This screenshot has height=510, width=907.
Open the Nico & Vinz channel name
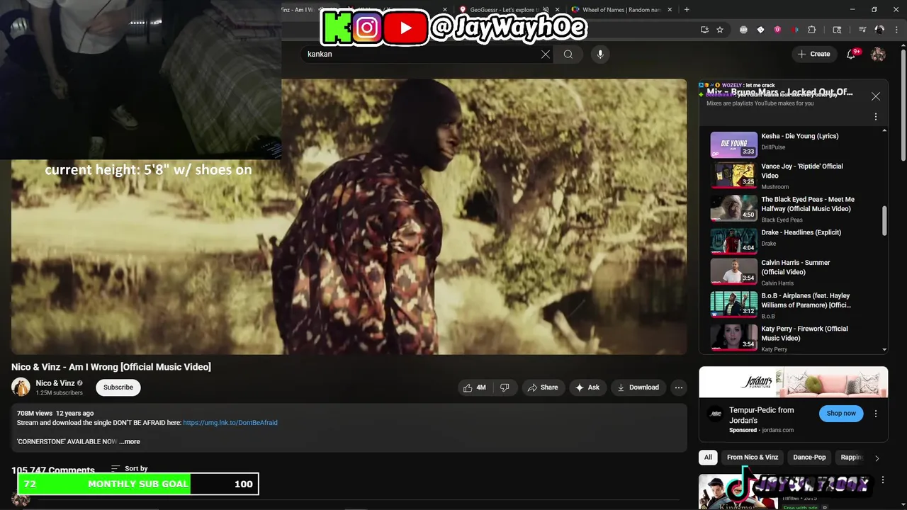[x=55, y=383]
